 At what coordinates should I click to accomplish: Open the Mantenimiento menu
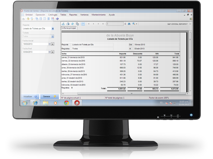pos(99,15)
